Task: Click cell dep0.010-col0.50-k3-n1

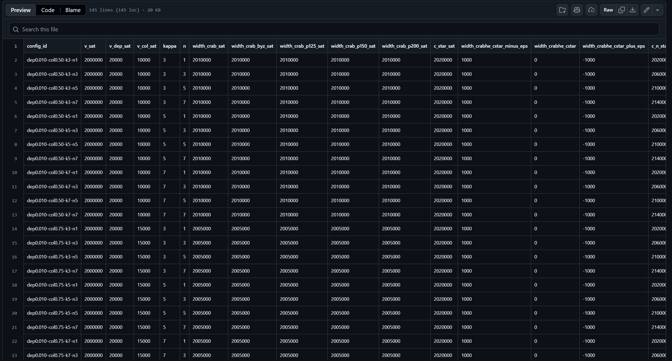Action: pos(52,60)
